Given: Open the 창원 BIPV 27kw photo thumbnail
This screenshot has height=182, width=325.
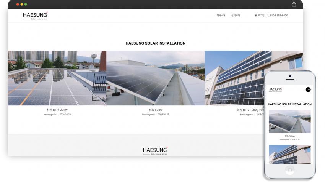Looking at the screenshot, I should coord(57,78).
